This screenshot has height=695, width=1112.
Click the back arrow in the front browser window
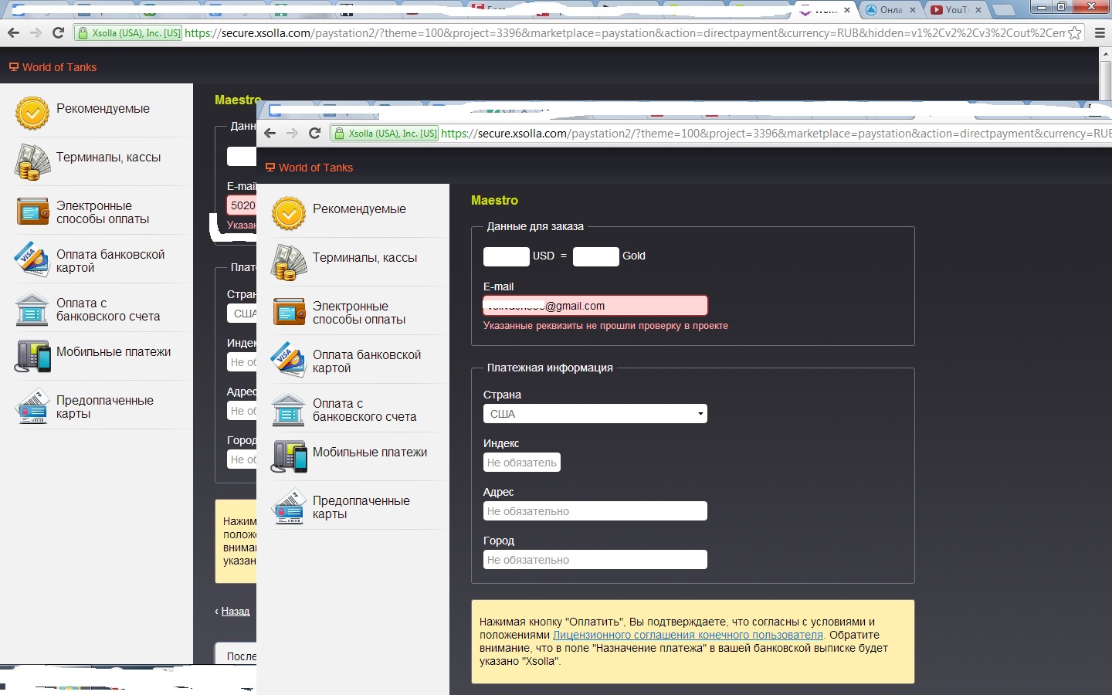coord(270,133)
